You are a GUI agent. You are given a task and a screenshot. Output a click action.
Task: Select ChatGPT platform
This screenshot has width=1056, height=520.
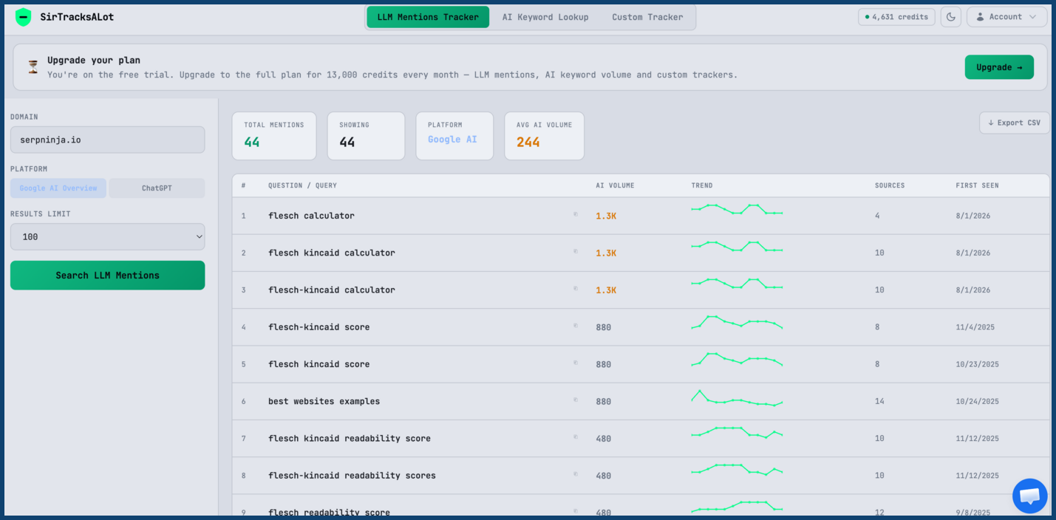tap(157, 188)
